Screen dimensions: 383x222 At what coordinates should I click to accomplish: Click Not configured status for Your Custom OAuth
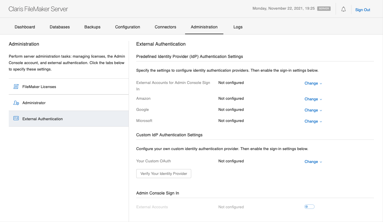point(231,161)
